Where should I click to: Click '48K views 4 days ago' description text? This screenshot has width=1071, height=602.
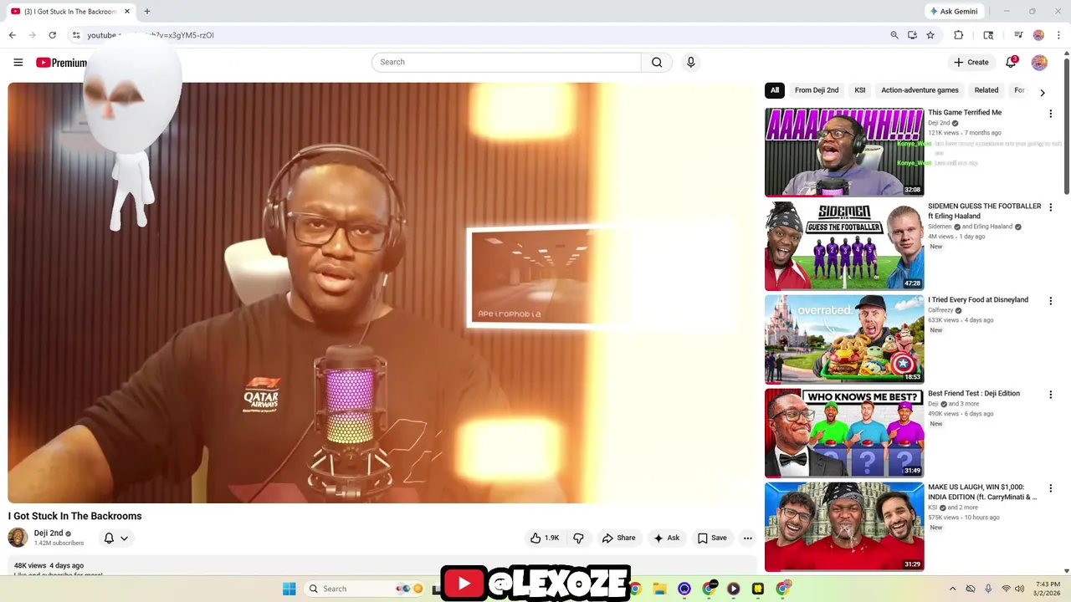point(49,566)
